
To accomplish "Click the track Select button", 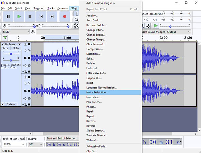I will 11,104.
